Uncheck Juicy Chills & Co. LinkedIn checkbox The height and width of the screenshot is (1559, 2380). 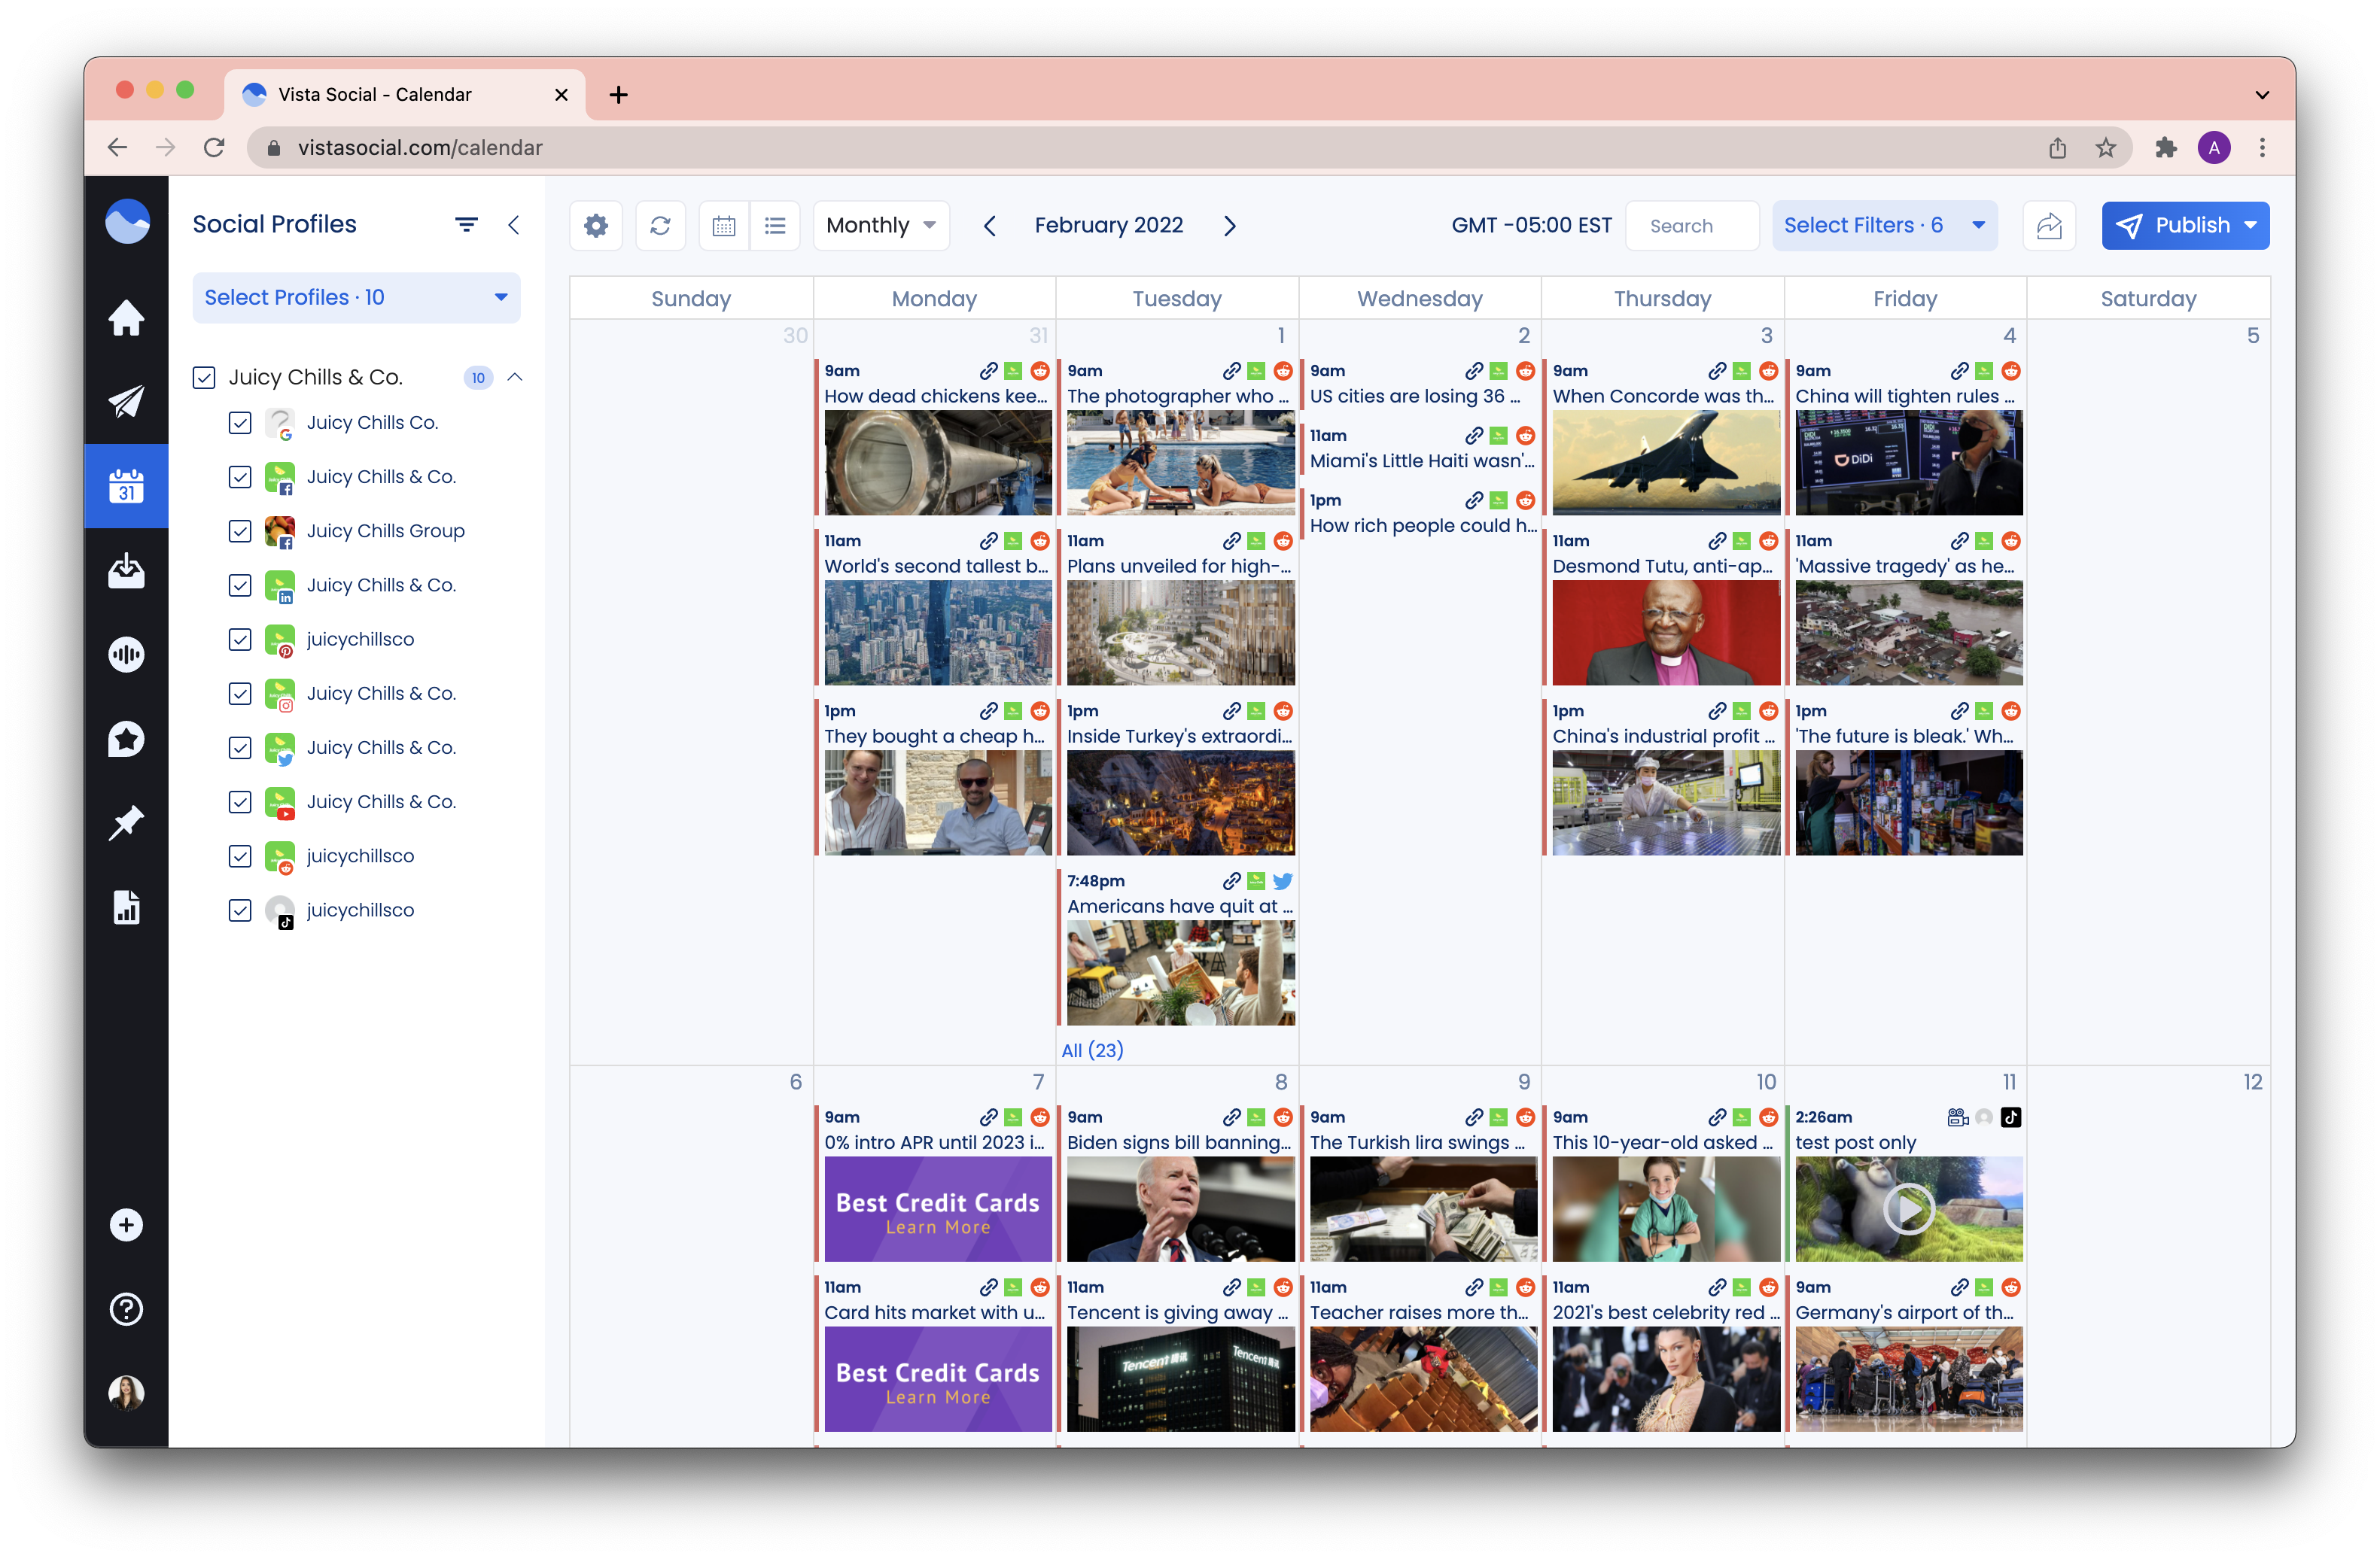pyautogui.click(x=240, y=585)
